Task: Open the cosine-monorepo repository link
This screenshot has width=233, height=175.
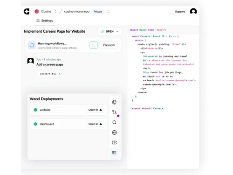Action: pos(77,12)
